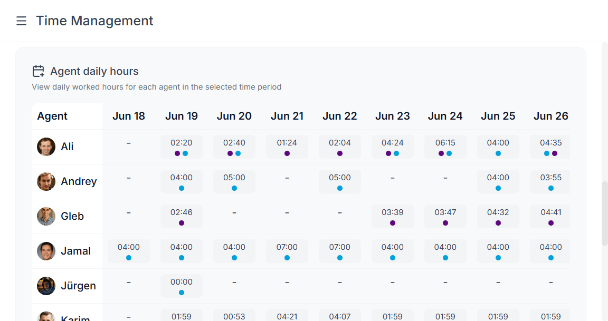Click the vertical page scrollbar thumb

pyautogui.click(x=605, y=213)
